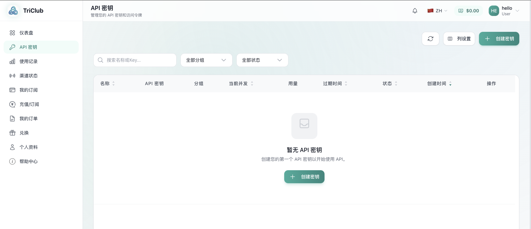531x229 pixels.
Task: Open 仪表盘 menu item
Action: pos(41,33)
